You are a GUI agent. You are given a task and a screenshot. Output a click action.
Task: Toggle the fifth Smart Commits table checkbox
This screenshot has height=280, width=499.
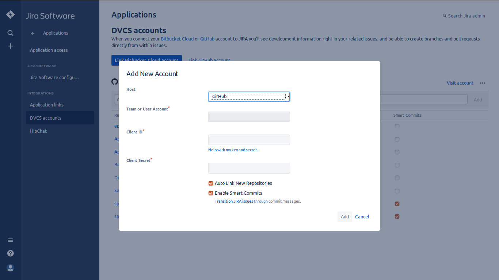click(397, 178)
